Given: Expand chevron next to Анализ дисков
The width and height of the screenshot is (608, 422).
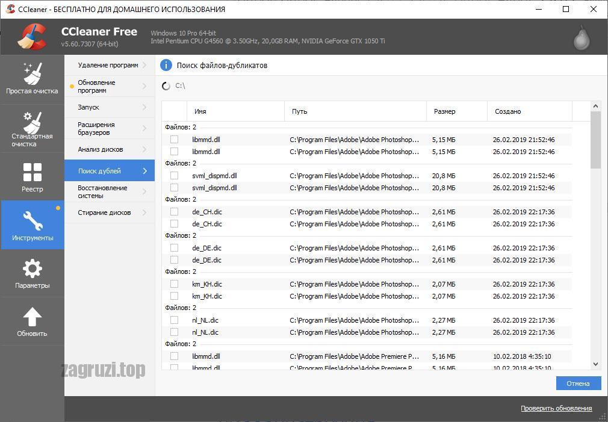Looking at the screenshot, I should [x=144, y=149].
